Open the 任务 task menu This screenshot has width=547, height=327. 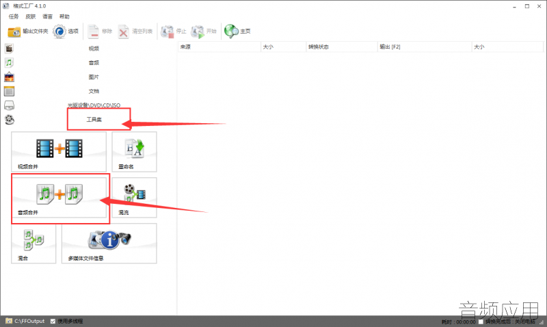pyautogui.click(x=14, y=16)
